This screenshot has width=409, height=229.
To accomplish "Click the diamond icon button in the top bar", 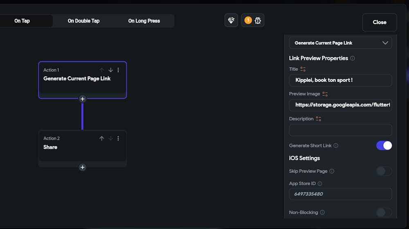I will [x=231, y=20].
